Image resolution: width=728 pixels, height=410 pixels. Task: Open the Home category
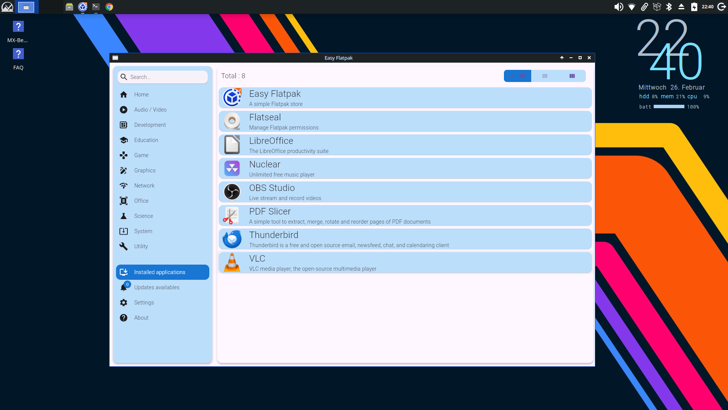(163, 95)
